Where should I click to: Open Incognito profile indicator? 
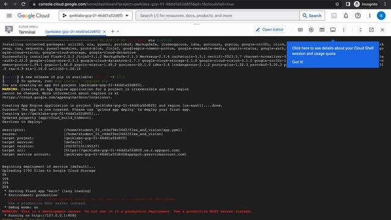pos(366,4)
